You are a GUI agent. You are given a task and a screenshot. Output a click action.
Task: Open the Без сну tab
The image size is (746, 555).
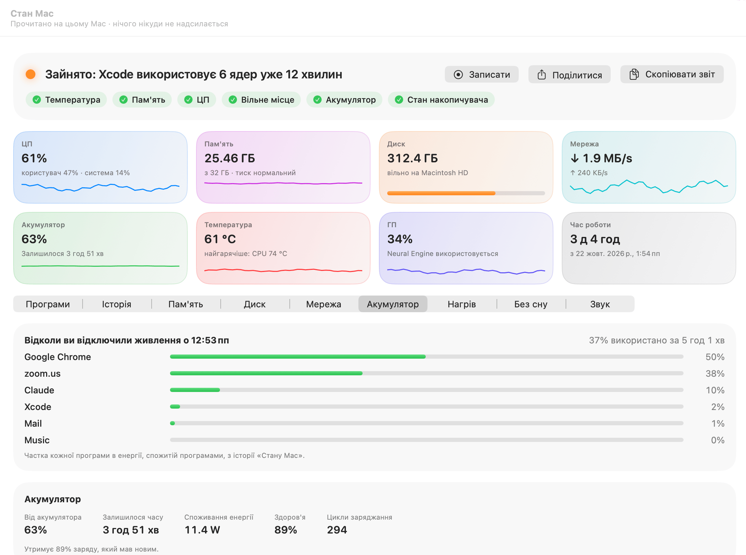531,304
